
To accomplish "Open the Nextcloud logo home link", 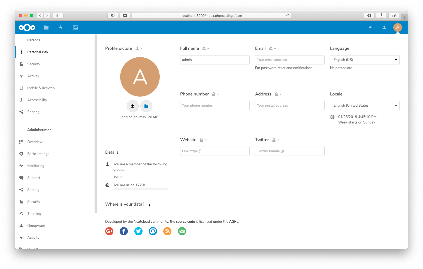I will pyautogui.click(x=27, y=27).
